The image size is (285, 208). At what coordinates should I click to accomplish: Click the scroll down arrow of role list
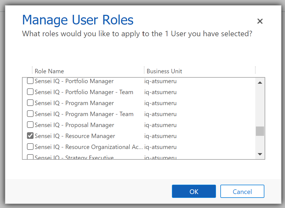(260, 154)
